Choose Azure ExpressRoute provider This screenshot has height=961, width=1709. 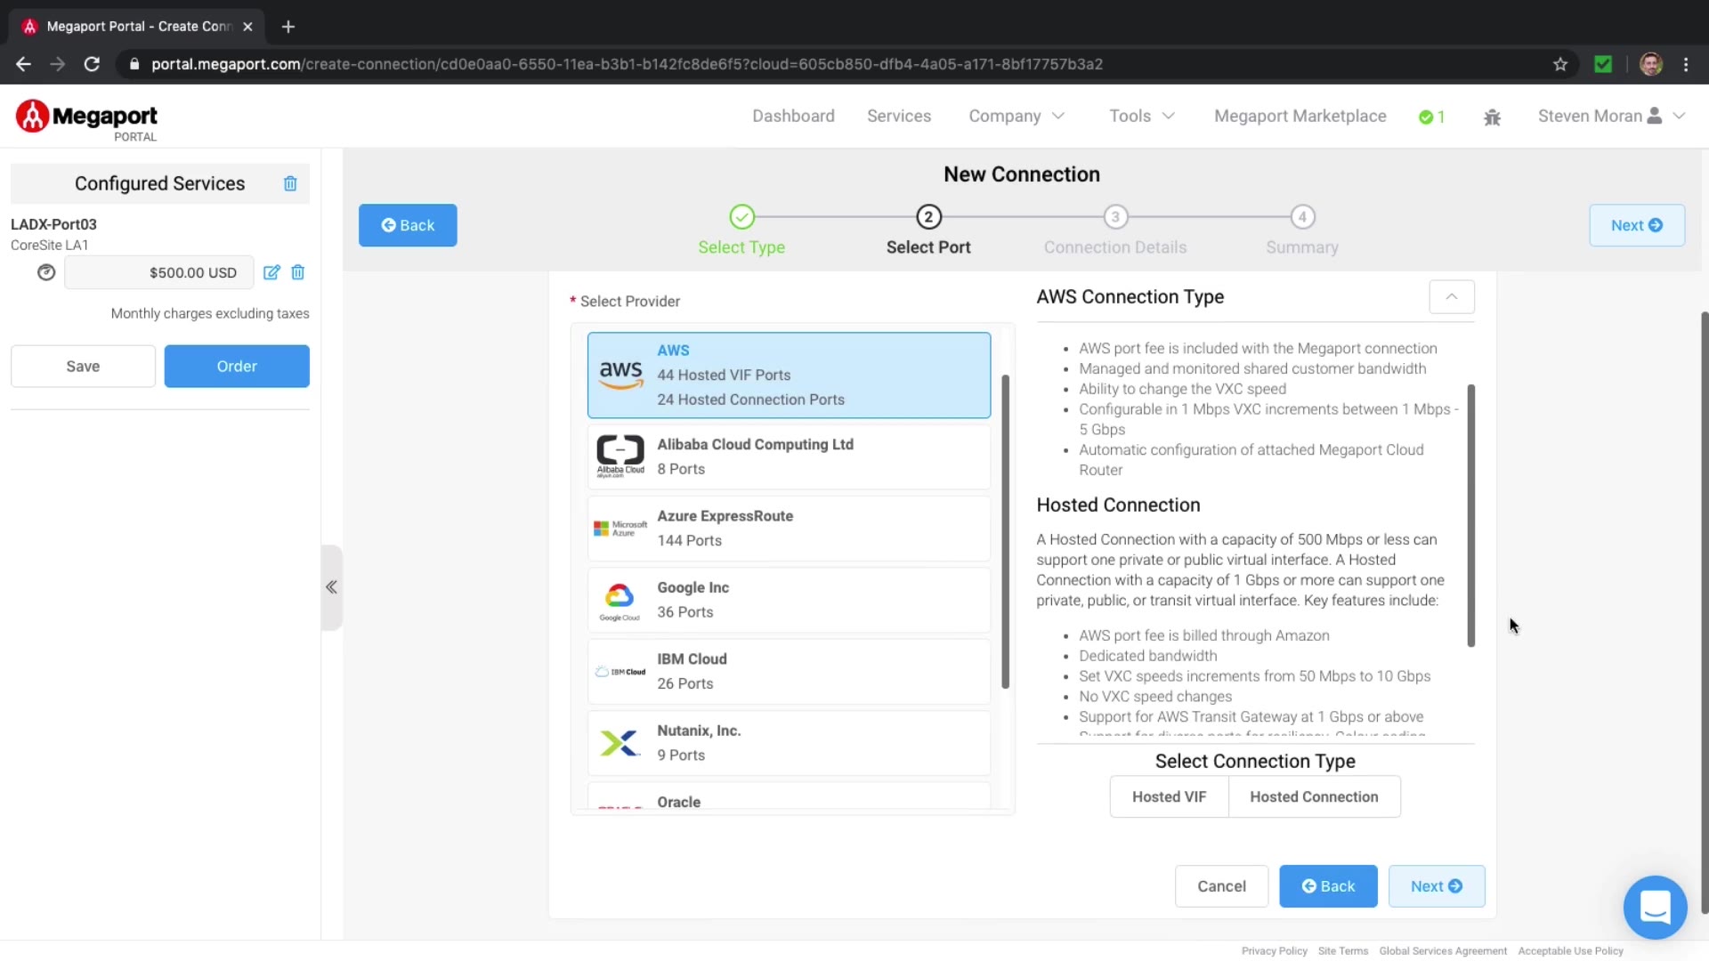(x=789, y=529)
